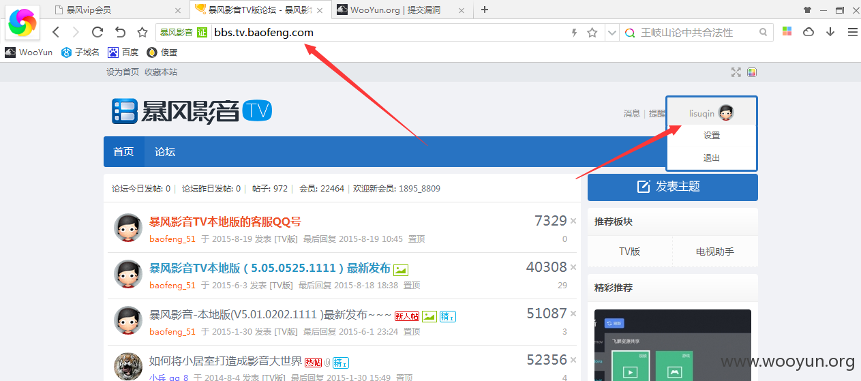Open a new tab with the plus button
Image resolution: width=861 pixels, height=381 pixels.
[485, 10]
